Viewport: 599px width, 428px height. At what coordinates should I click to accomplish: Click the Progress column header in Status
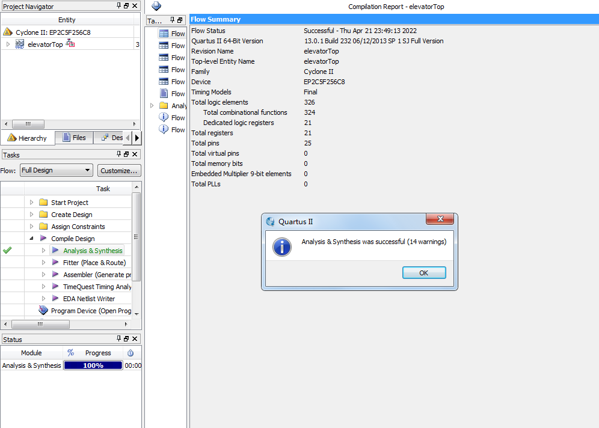93,353
